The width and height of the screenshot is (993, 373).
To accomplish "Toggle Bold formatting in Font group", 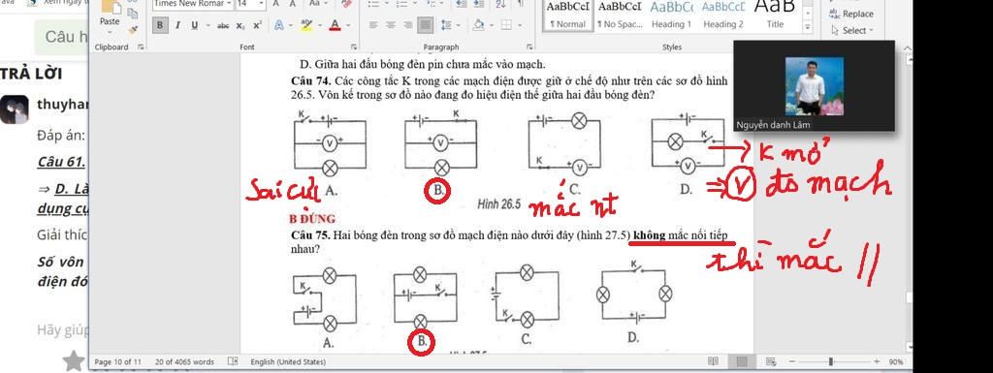I will (160, 25).
